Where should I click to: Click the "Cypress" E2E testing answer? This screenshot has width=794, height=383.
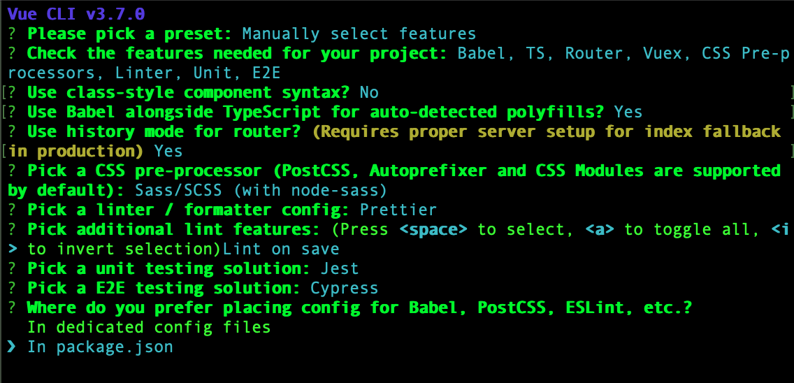344,288
